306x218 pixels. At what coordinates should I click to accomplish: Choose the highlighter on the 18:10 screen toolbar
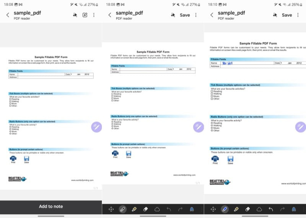pos(236,209)
